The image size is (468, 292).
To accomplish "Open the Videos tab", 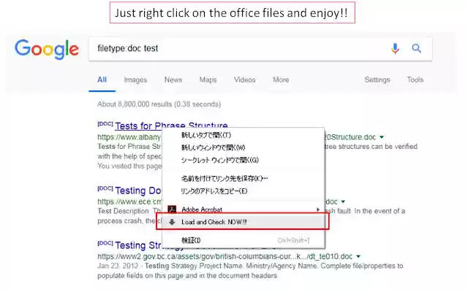I will 245,80.
